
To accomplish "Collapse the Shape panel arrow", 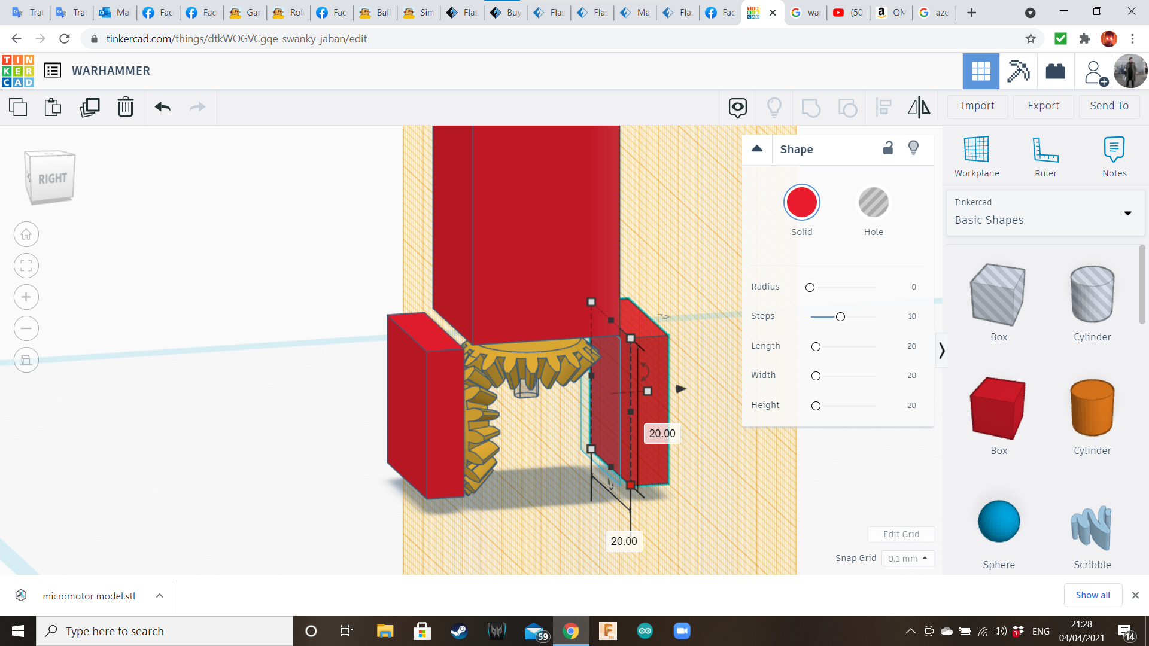I will [x=757, y=149].
